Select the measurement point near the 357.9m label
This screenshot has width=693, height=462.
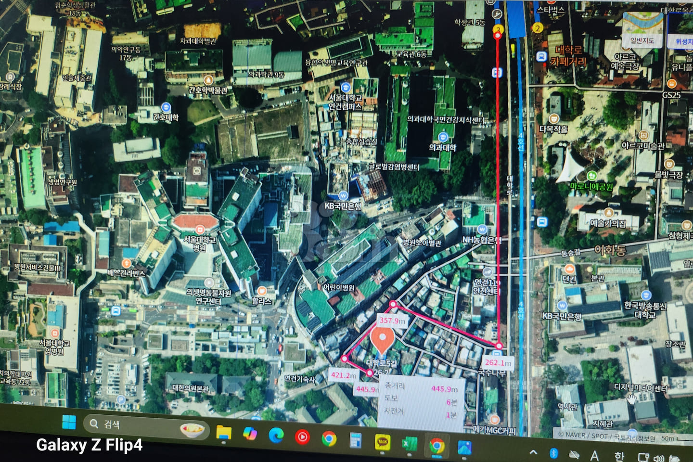click(x=393, y=304)
